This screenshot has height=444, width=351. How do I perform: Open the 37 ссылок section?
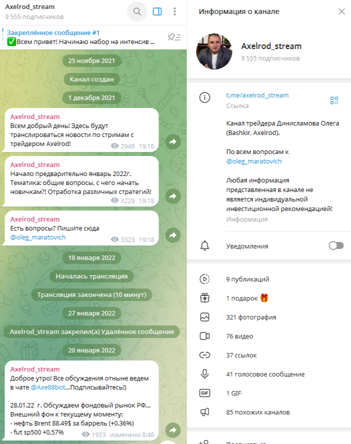(269, 355)
